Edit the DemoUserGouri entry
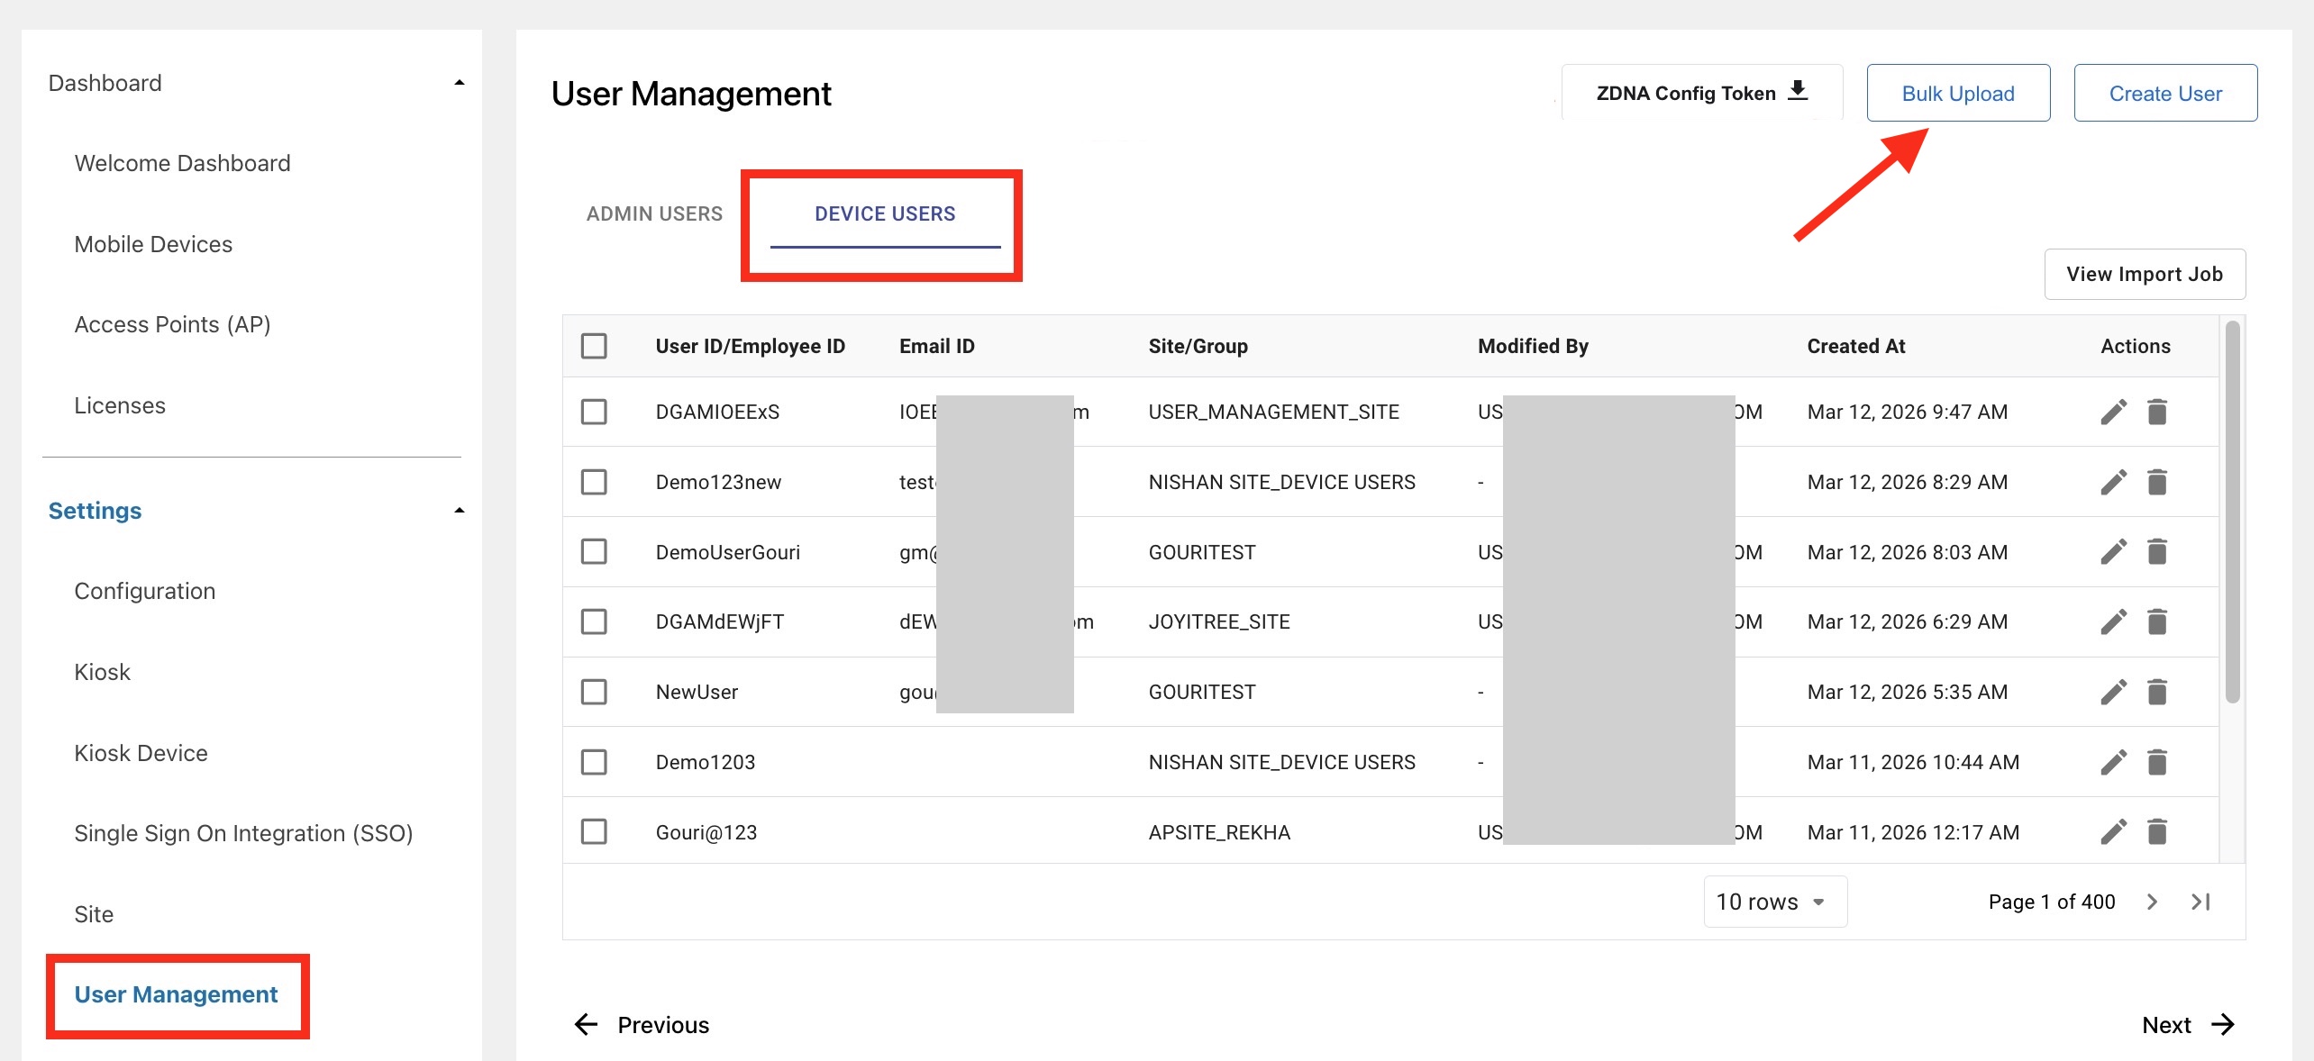 click(x=2113, y=551)
